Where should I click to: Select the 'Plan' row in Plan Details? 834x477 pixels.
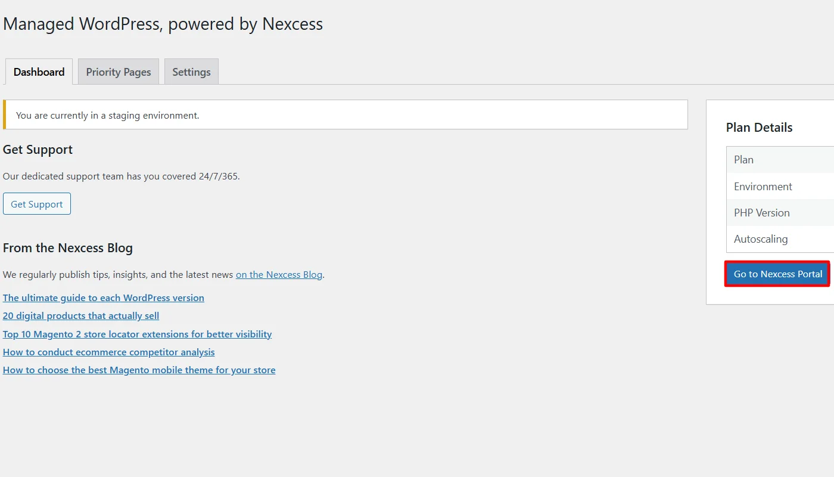point(780,160)
